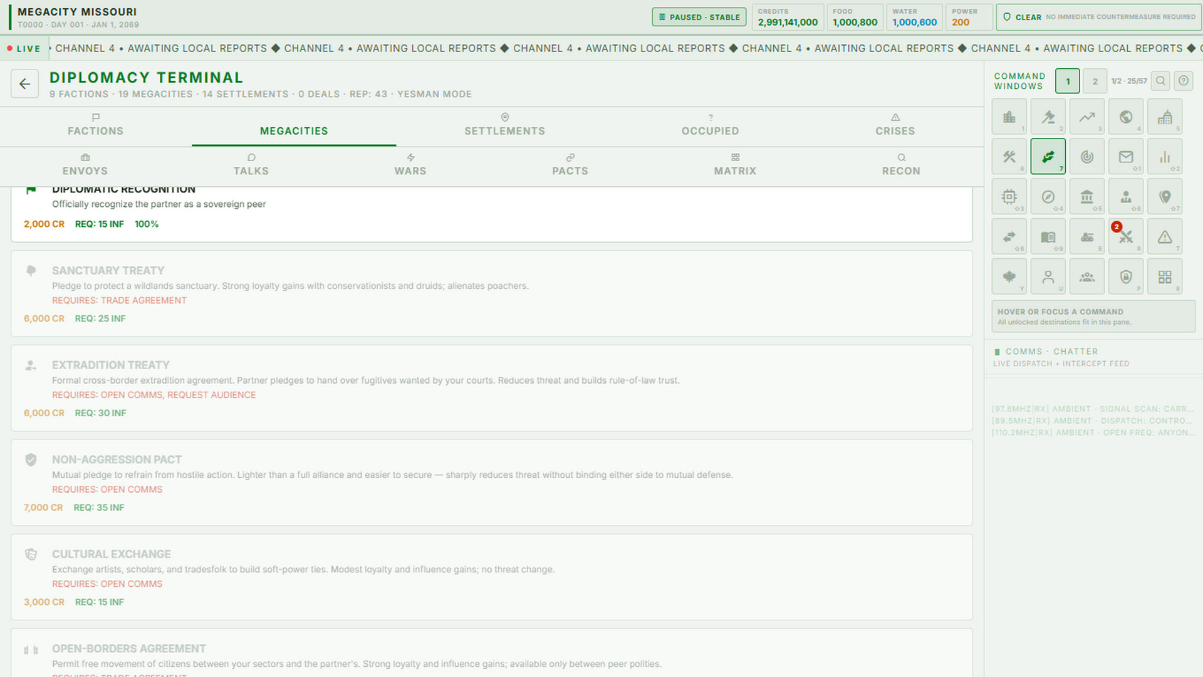Select the Megacities tab
Image resolution: width=1203 pixels, height=677 pixels.
[x=294, y=126]
